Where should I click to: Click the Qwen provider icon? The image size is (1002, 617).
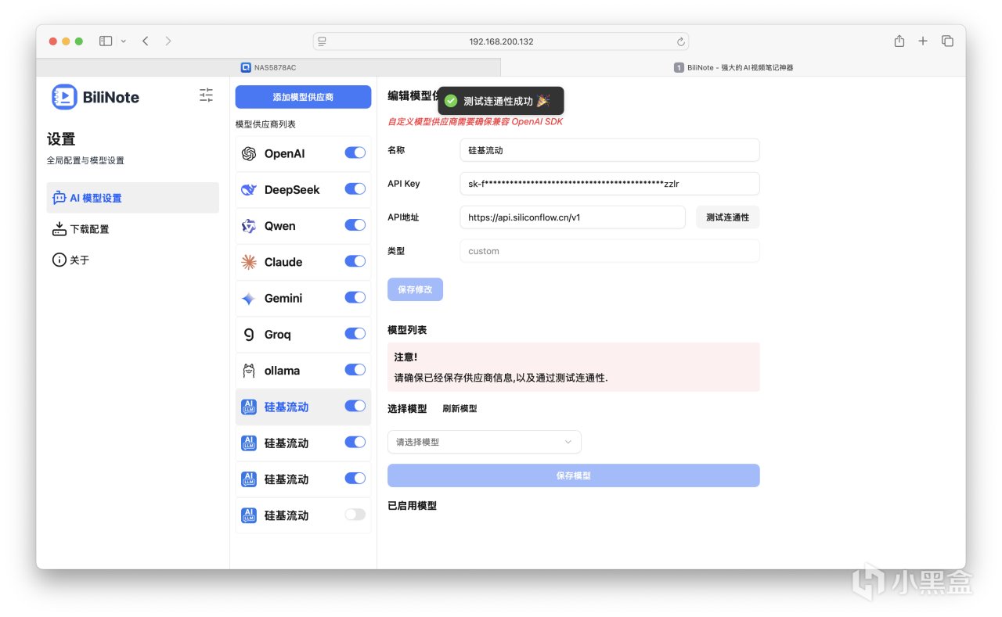tap(249, 226)
